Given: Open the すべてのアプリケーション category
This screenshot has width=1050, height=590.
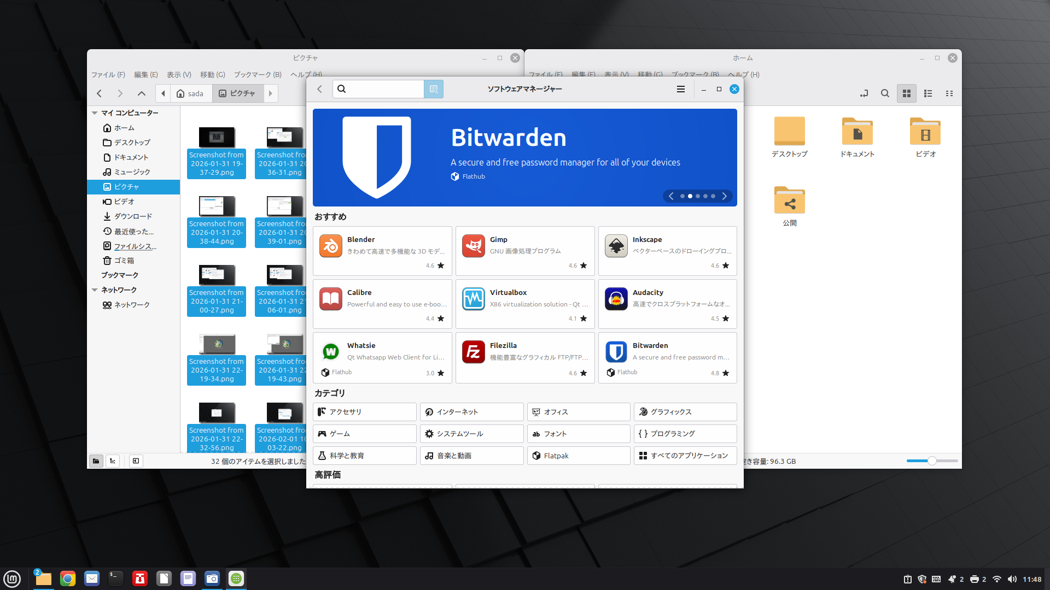Looking at the screenshot, I should (685, 456).
